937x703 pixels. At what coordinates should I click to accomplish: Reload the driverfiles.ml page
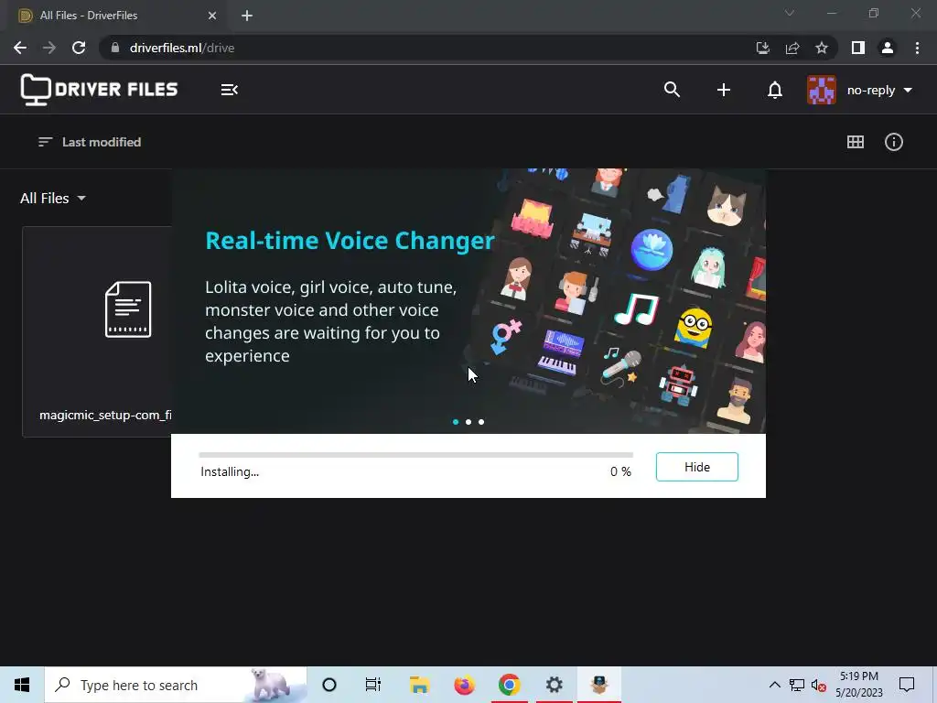tap(79, 48)
